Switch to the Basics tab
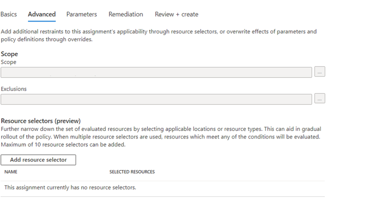 [9, 14]
